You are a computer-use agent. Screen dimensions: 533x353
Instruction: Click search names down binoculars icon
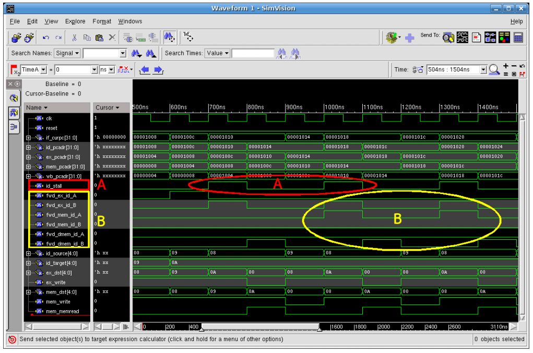137,53
